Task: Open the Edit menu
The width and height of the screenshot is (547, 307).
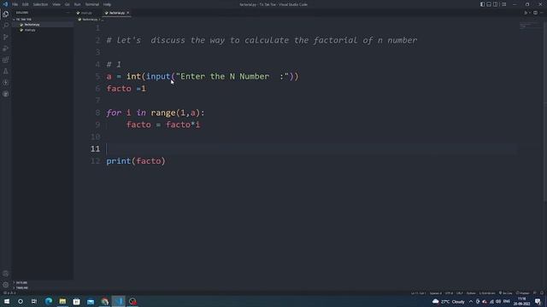Action: [25, 4]
